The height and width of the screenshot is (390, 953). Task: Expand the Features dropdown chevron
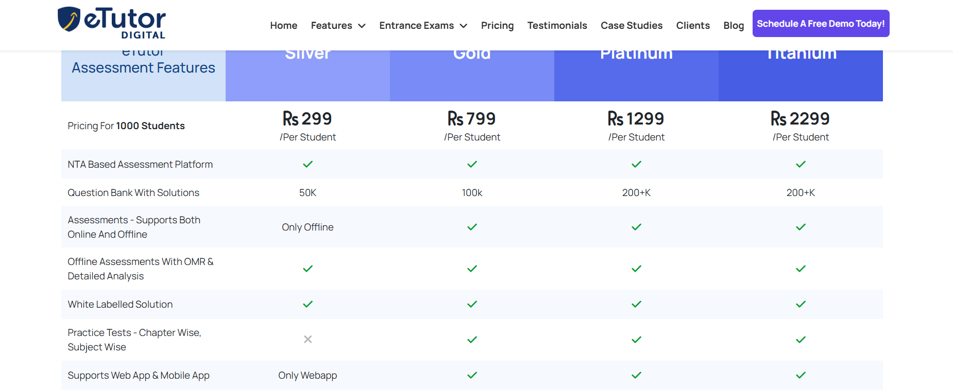tap(362, 26)
